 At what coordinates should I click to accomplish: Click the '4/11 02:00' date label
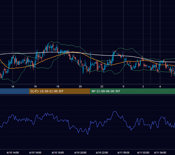(143, 152)
